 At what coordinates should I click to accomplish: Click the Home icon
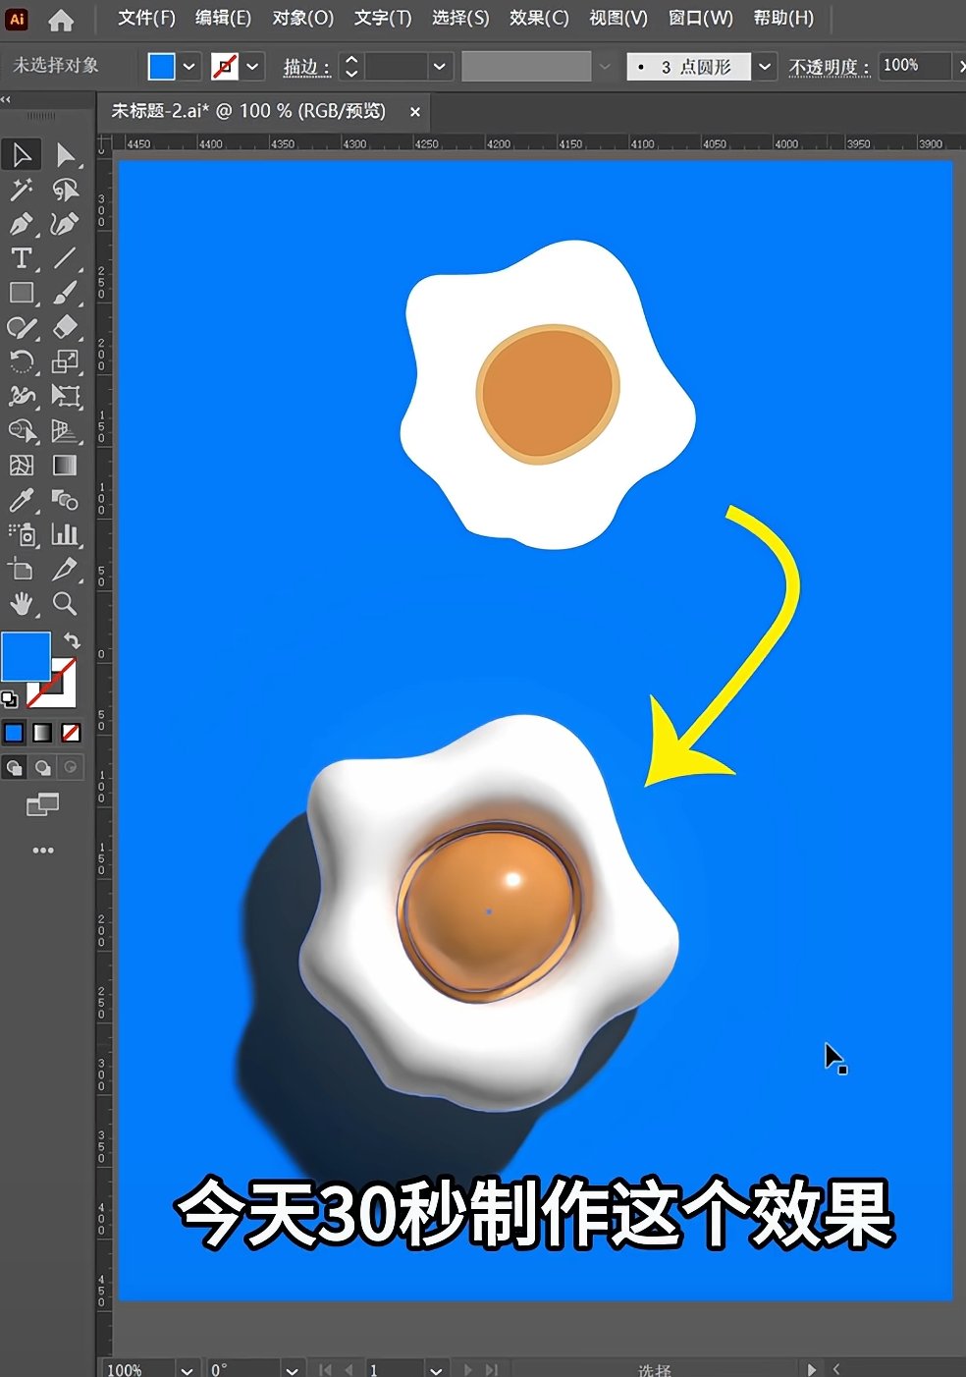[x=61, y=19]
